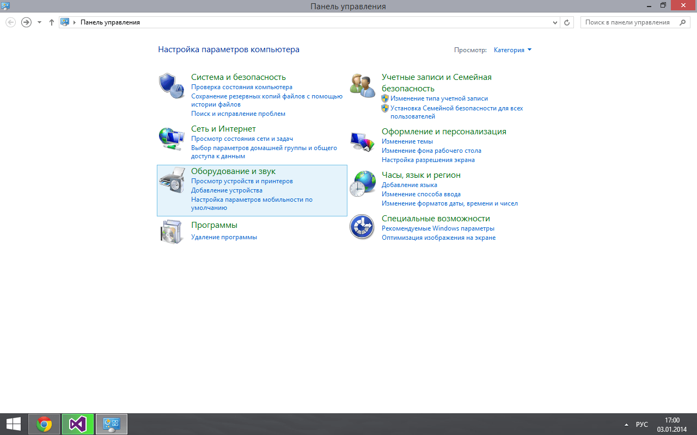
Task: Open the Network and Internet globe icon
Action: click(x=172, y=138)
